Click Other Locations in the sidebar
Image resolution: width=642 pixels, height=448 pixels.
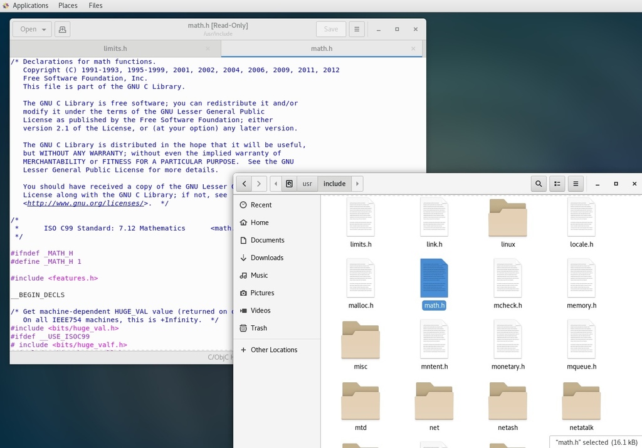[x=274, y=350]
